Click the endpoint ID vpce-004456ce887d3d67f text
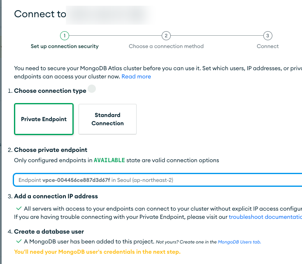The image size is (302, 264). click(76, 180)
